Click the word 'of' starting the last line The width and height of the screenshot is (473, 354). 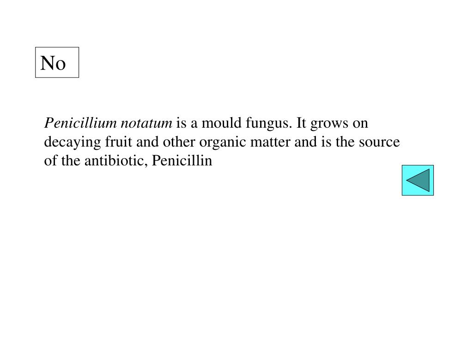click(x=50, y=160)
